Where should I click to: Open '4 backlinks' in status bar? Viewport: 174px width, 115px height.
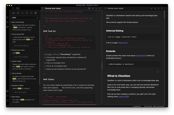coord(137,106)
